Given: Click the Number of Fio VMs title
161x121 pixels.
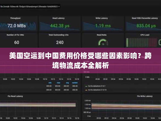Looking at the screenshot, I should 15,35.
